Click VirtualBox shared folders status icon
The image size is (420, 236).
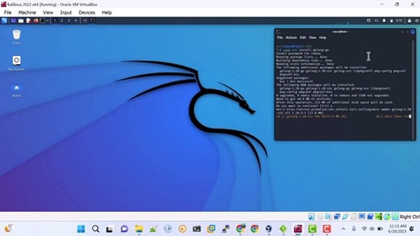354,216
